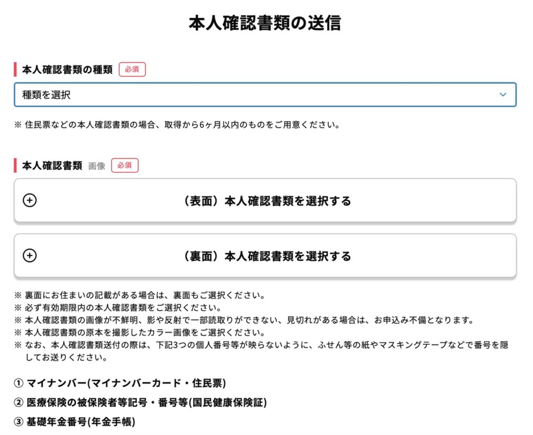The height and width of the screenshot is (435, 533).
Task: Select (表面)本人確認書類を選択する button
Action: (265, 200)
